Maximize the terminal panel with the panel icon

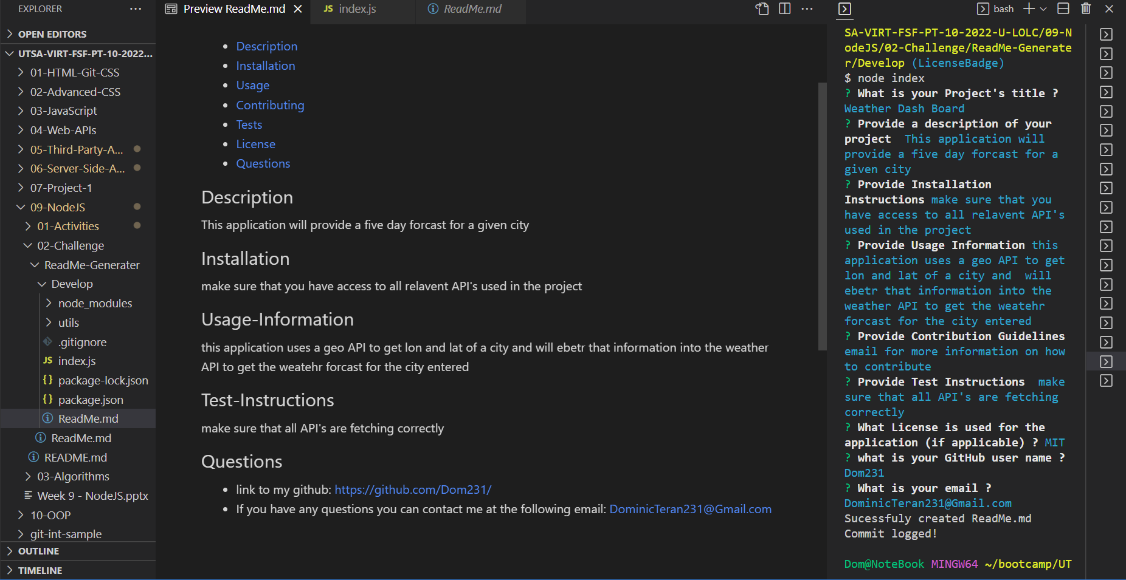[1063, 9]
